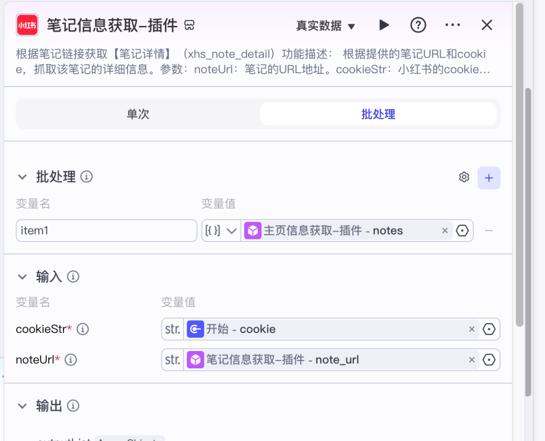This screenshot has height=441, width=545.
Task: Open the three-dot more options menu
Action: point(453,25)
